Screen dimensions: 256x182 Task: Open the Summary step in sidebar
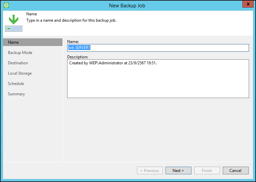pos(16,94)
